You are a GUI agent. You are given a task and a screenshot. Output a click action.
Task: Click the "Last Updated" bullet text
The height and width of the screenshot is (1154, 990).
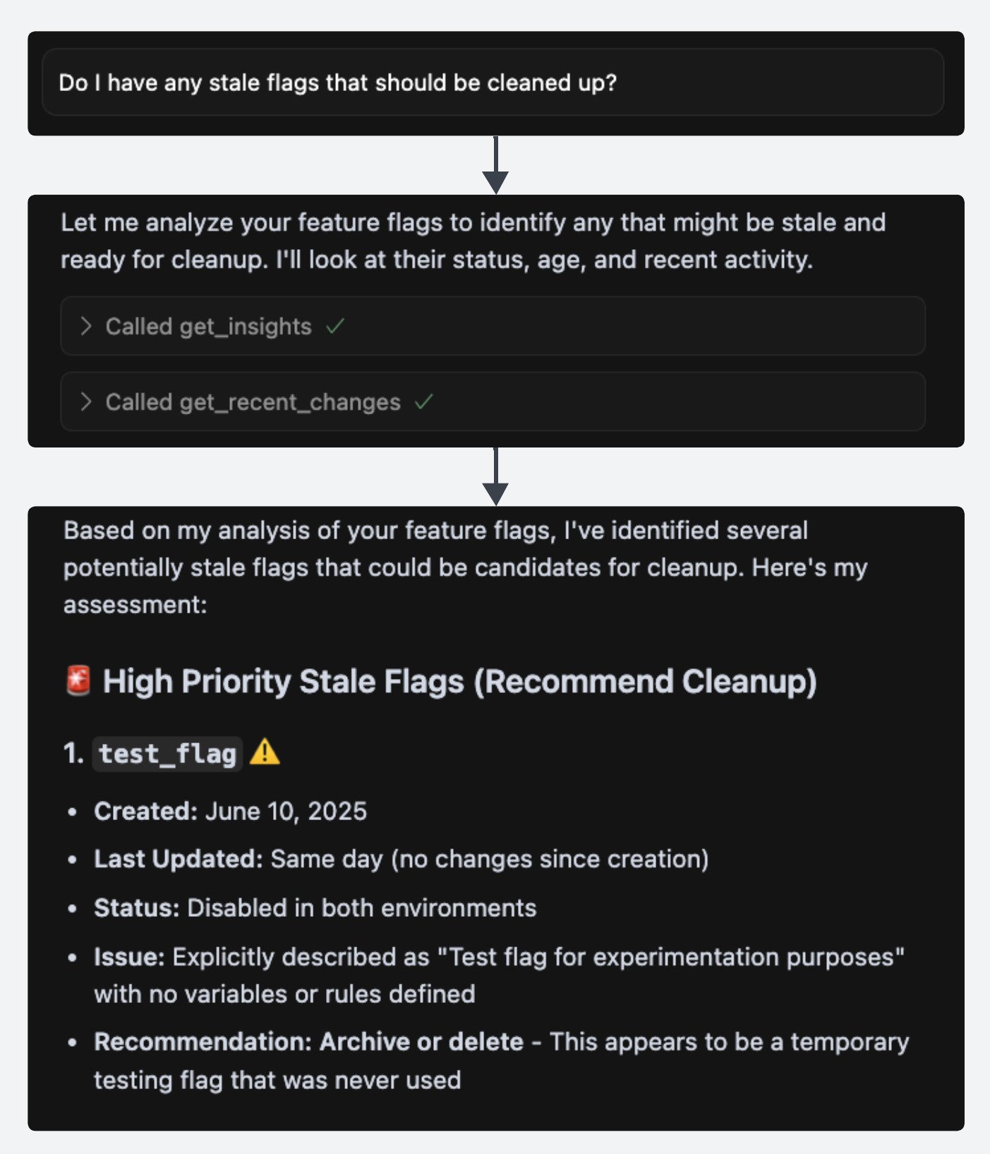click(401, 859)
